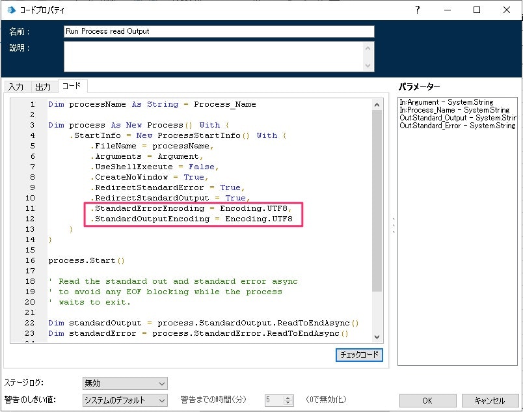Click the description box scroll up arrow
523x412 pixels.
[x=368, y=48]
